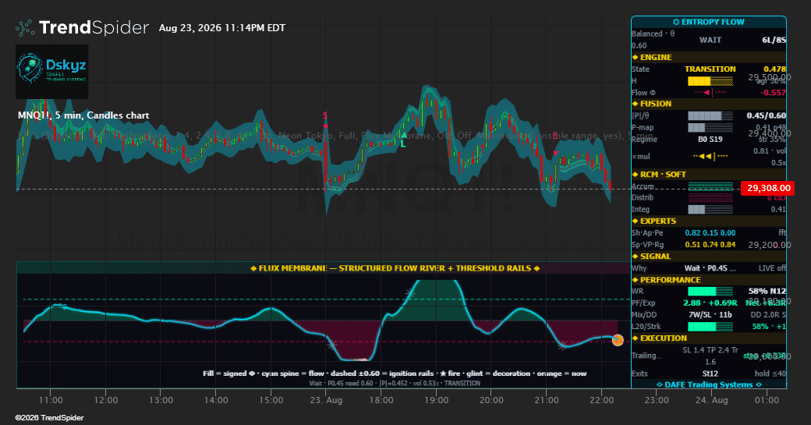Click the green Accum meter bar
This screenshot has width=811, height=425.
click(710, 186)
